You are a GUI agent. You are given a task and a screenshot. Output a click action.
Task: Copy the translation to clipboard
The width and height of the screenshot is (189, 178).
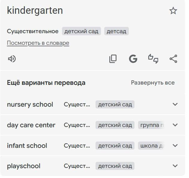coord(113,59)
